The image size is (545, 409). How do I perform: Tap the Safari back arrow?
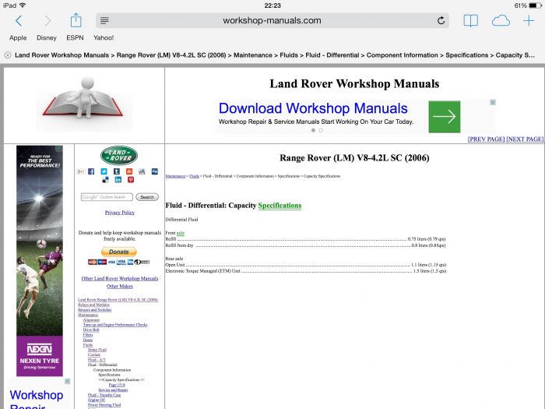click(19, 21)
